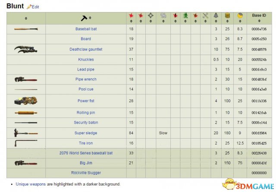Click the gold coins value icon

[227, 15]
